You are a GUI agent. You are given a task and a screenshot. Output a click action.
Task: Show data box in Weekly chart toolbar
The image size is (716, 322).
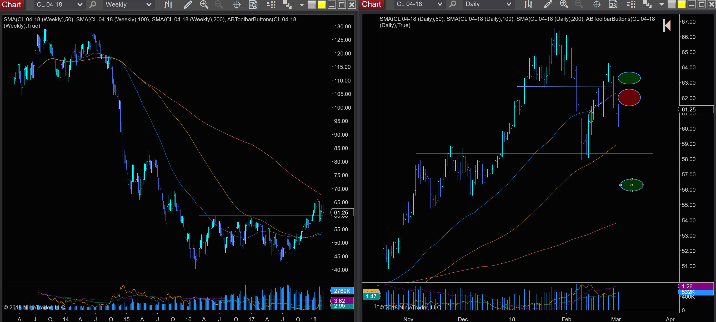click(x=253, y=4)
